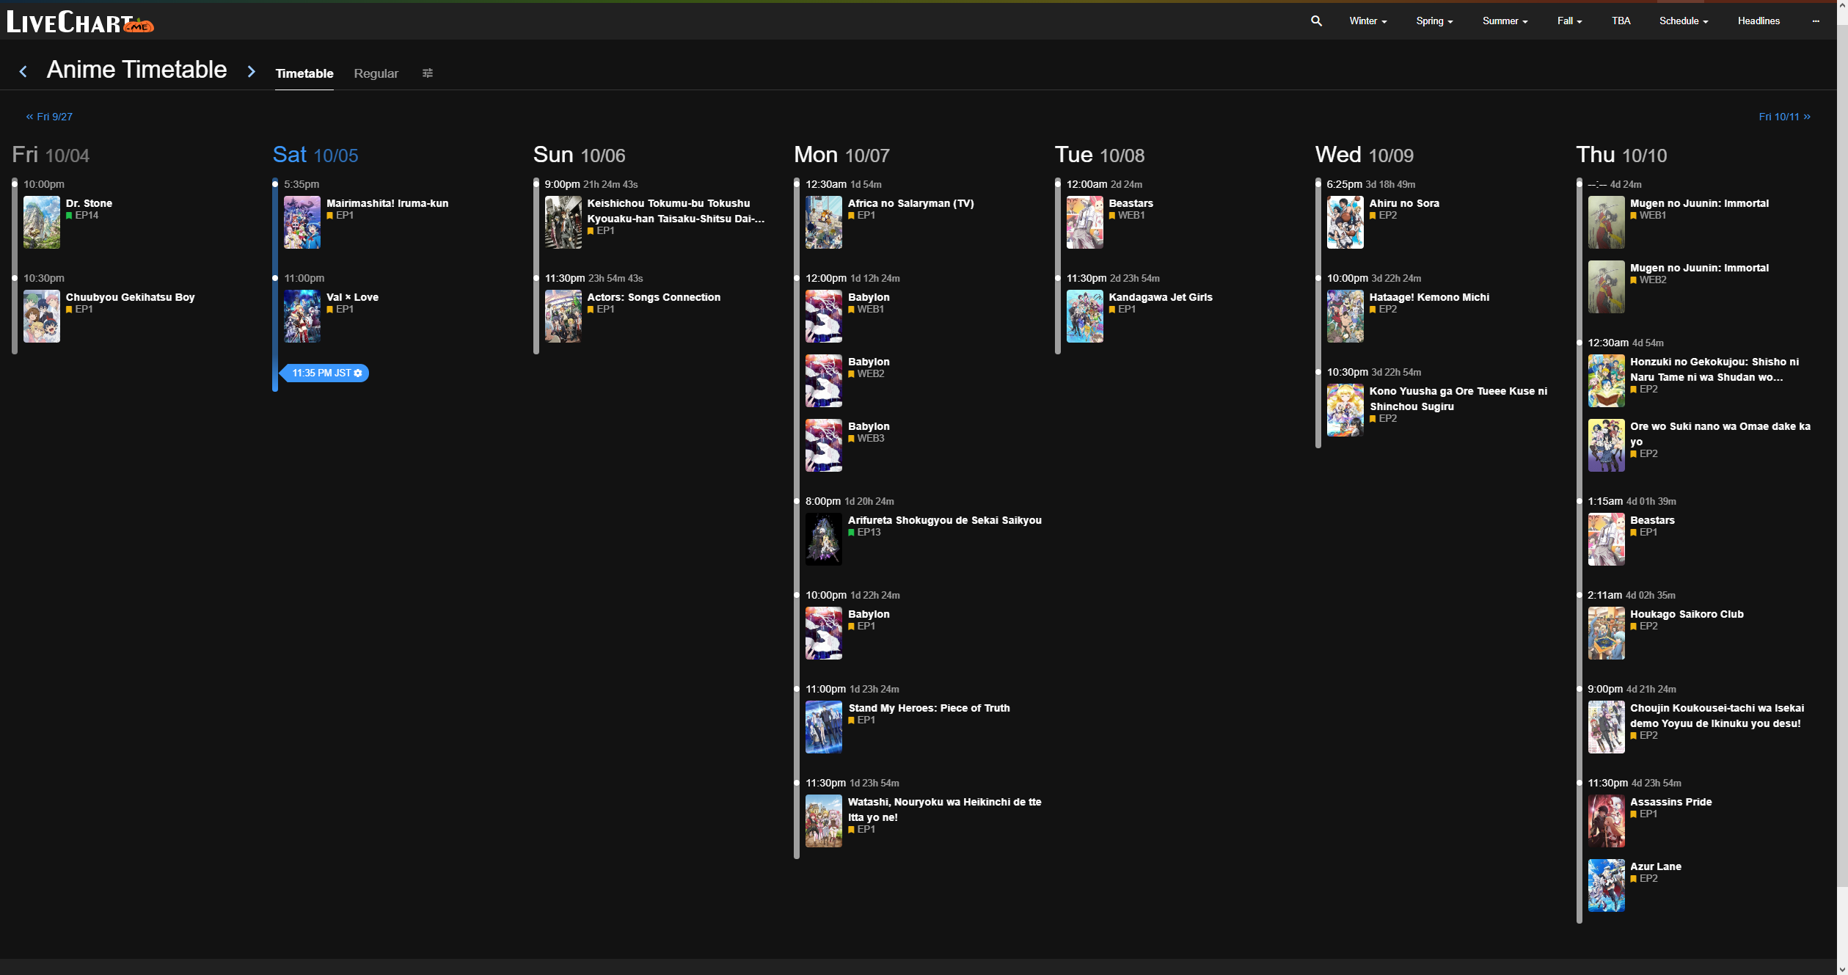The image size is (1848, 975).
Task: Click the Kandagawa Jet Girls poster
Action: click(x=1084, y=316)
